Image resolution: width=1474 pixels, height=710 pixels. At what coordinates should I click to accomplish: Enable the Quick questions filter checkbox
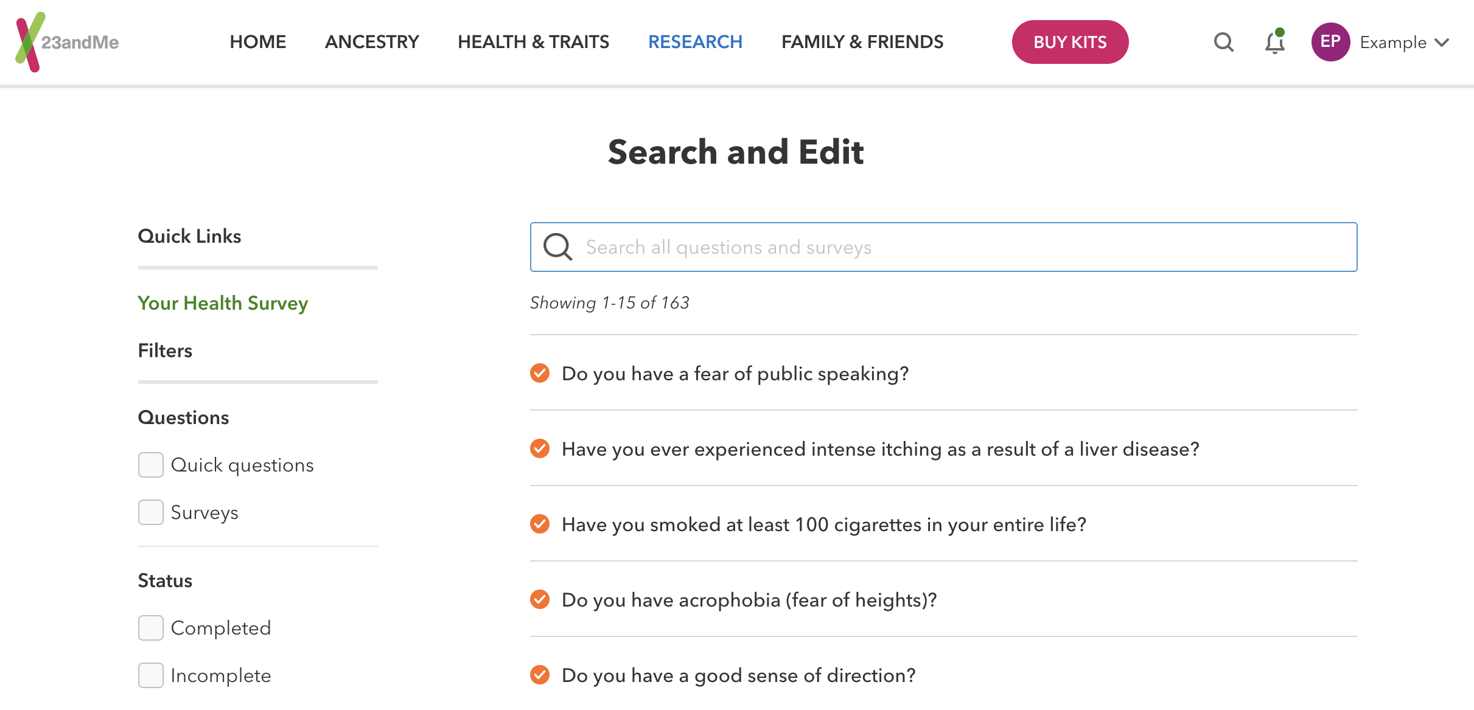coord(151,465)
